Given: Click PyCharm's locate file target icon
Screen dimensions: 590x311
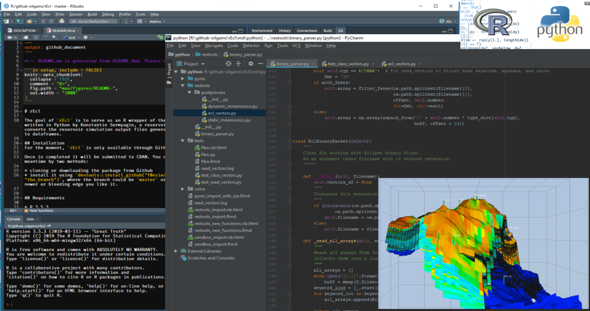Looking at the screenshot, I should 228,64.
